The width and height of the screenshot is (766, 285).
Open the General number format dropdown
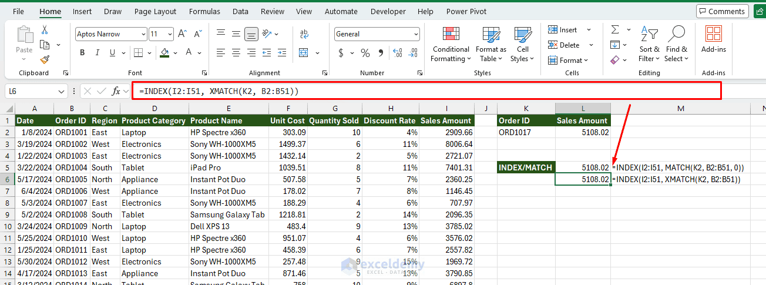click(x=415, y=34)
